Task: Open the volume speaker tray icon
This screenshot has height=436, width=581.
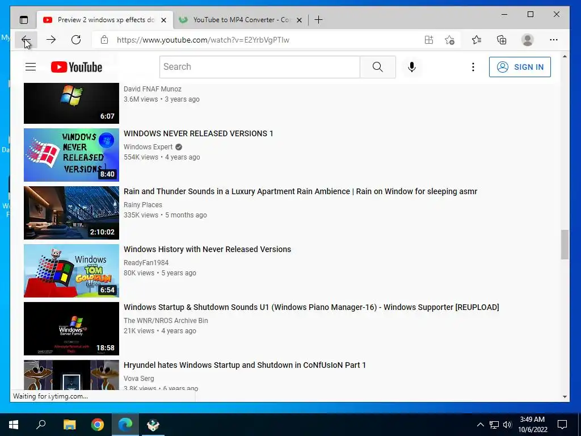Action: point(507,425)
